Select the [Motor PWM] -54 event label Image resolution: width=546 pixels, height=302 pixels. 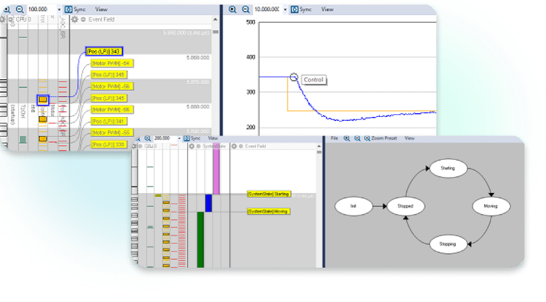(112, 63)
